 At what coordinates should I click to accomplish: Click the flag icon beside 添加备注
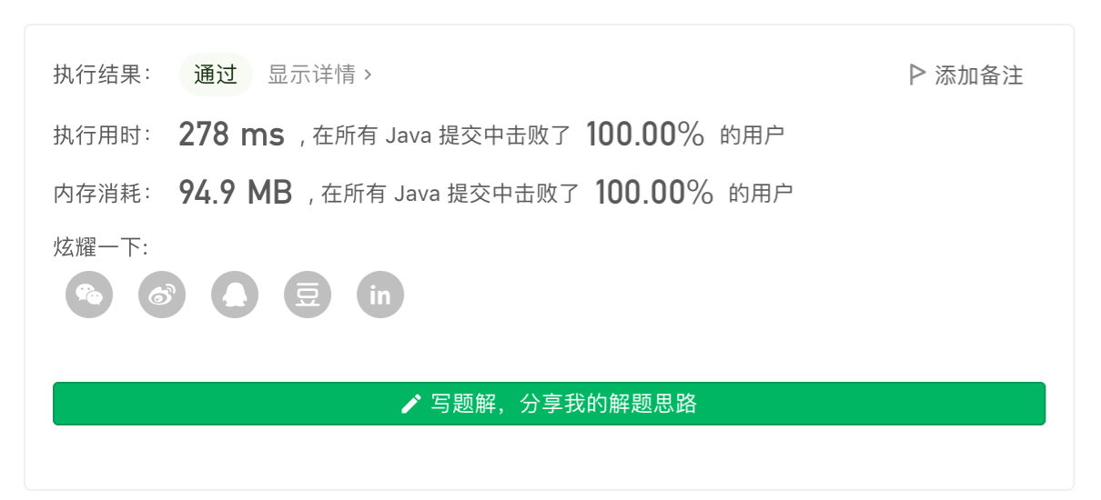point(917,75)
